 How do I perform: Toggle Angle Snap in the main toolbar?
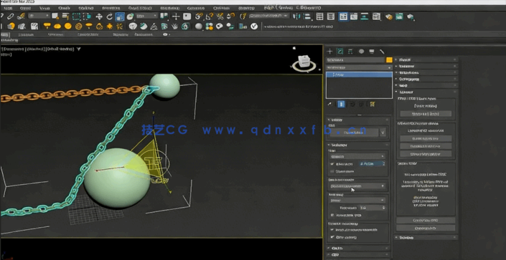tap(210, 16)
